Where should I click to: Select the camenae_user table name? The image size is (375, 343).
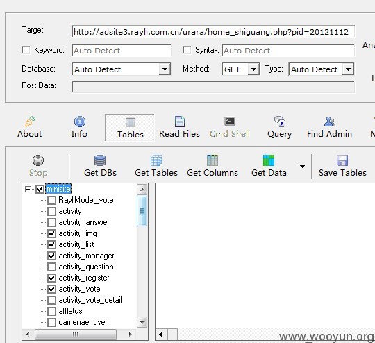pos(83,322)
